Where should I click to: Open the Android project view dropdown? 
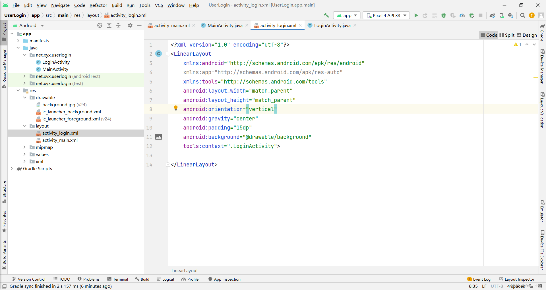coord(28,25)
